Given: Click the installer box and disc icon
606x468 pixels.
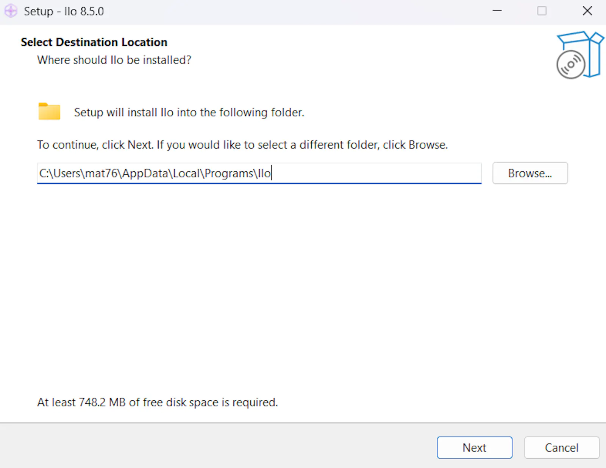Looking at the screenshot, I should pyautogui.click(x=579, y=55).
